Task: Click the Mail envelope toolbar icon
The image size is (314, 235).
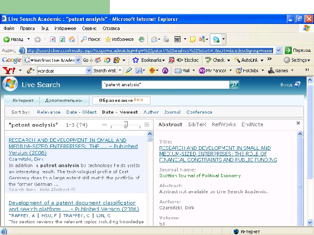Action: (x=154, y=39)
